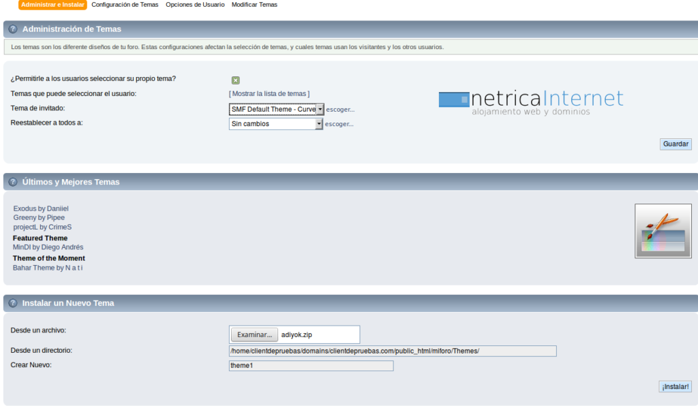Click Examinar to browse for file
This screenshot has width=698, height=408.
coord(254,334)
